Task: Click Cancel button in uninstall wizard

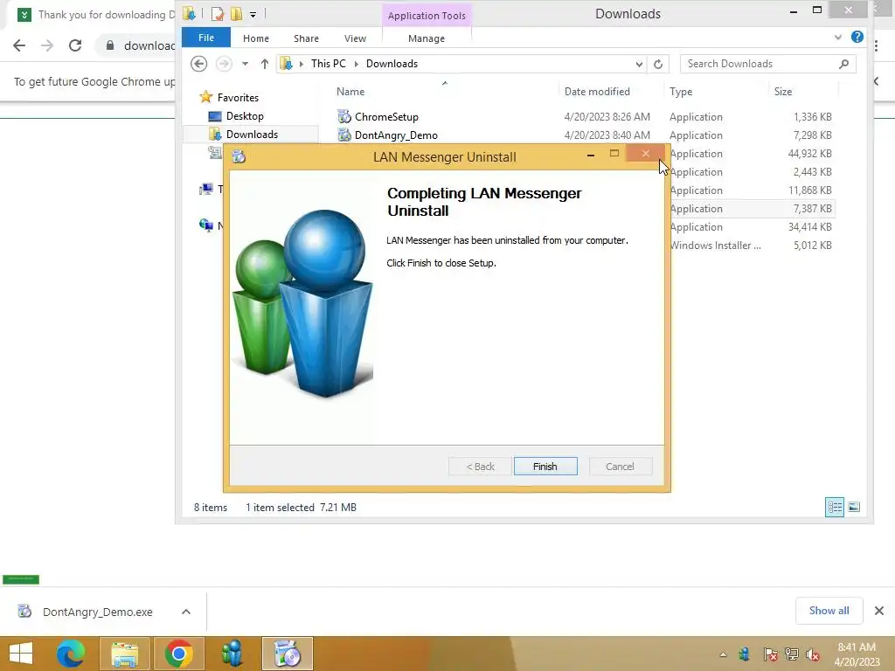Action: click(x=620, y=467)
